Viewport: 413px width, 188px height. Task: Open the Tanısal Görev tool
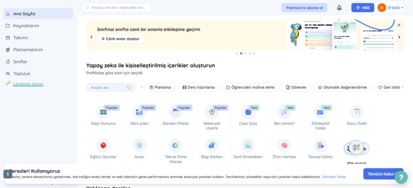320,150
